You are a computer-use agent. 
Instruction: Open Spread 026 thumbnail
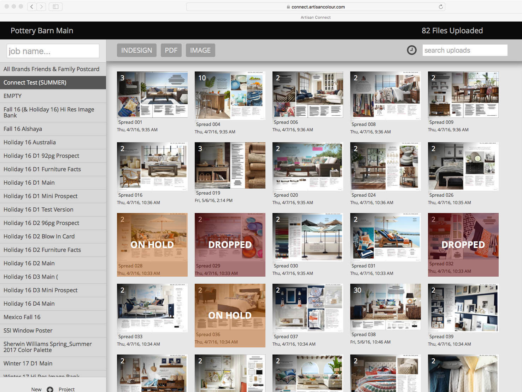463,166
